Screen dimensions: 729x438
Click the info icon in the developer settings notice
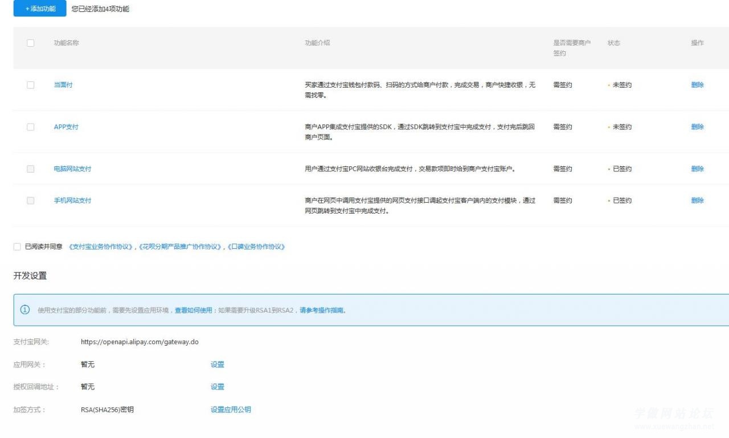(23, 310)
